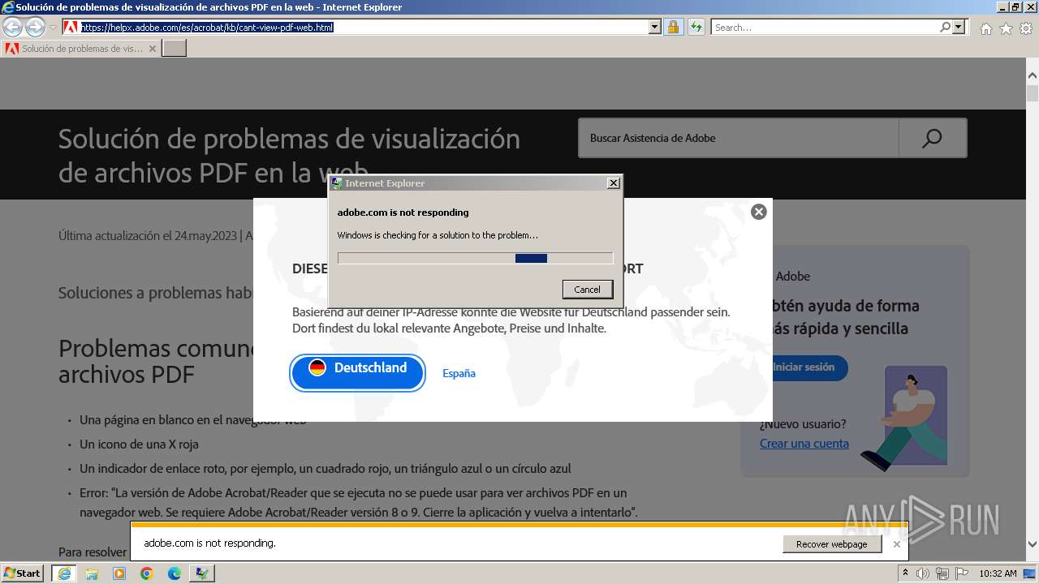Dismiss the 'not responding' notification bar

tap(897, 544)
